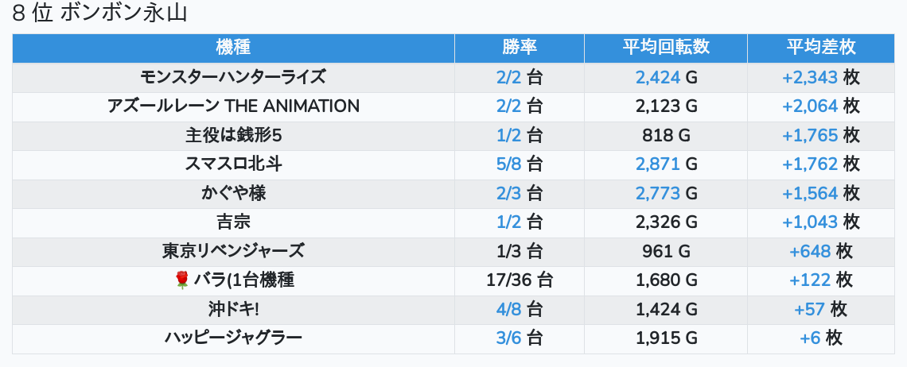Click the 平均回転数 column header
Screen dimensions: 907x367
click(666, 48)
